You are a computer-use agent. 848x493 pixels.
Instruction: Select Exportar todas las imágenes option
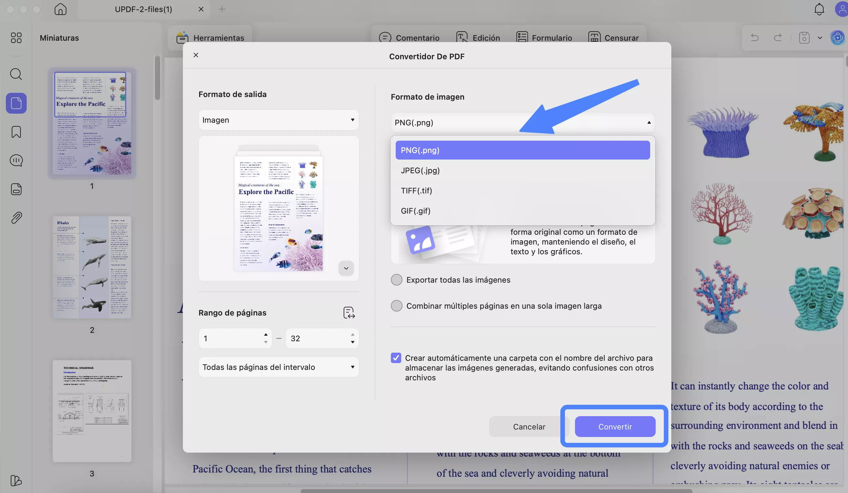[396, 280]
